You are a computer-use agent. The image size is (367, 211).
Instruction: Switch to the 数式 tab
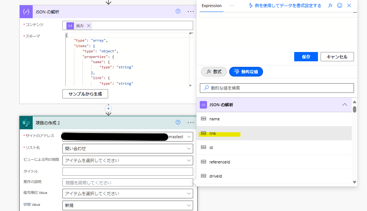pyautogui.click(x=214, y=72)
